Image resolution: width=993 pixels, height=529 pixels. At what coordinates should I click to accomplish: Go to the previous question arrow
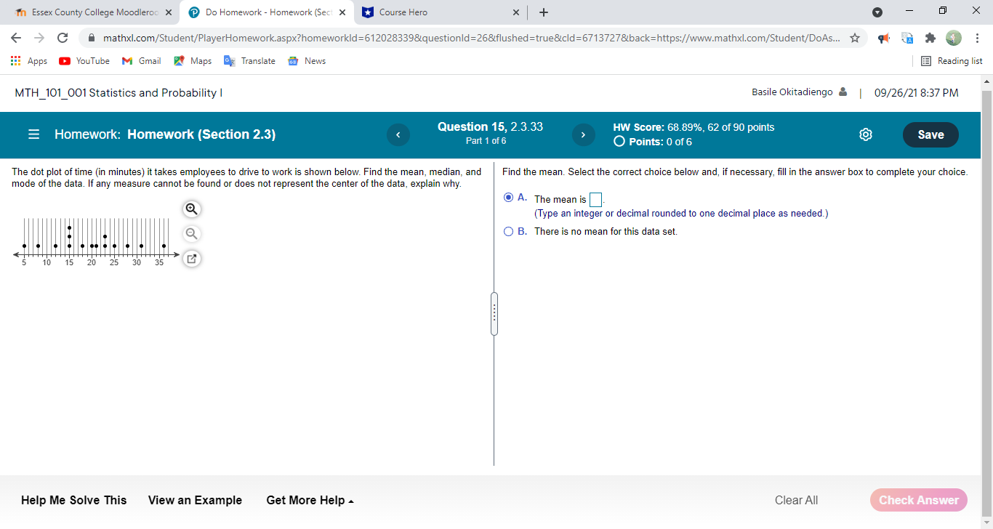(398, 134)
